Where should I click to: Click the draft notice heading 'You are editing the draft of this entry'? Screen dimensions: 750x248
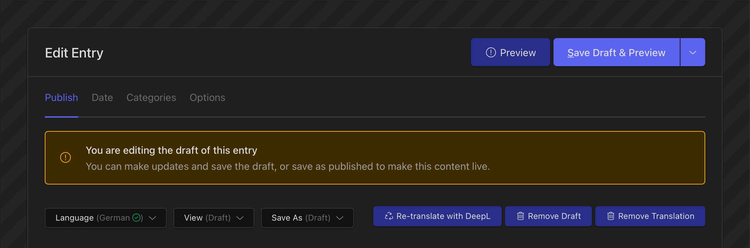[x=171, y=150]
